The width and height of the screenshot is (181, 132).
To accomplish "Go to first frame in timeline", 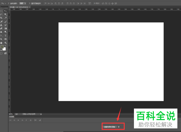I will coord(10,120).
